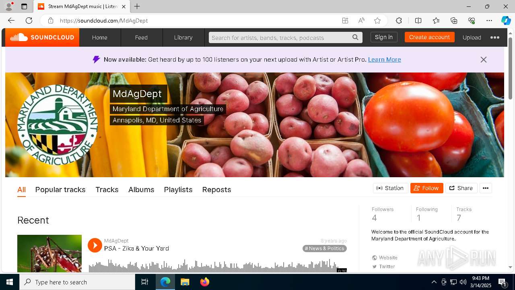Open the Windows Start menu
515x290 pixels.
pyautogui.click(x=10, y=282)
